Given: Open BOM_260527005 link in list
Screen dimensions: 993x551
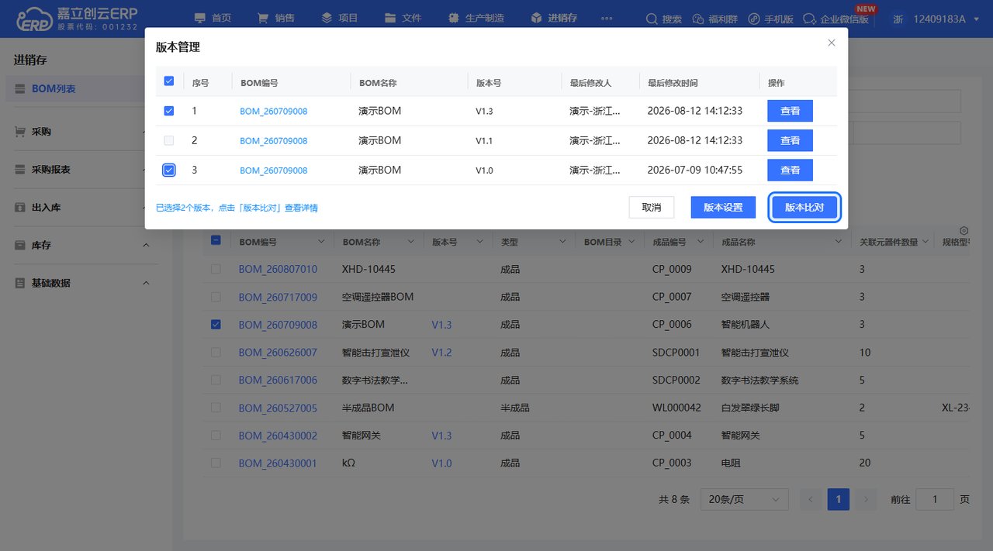Looking at the screenshot, I should tap(278, 408).
